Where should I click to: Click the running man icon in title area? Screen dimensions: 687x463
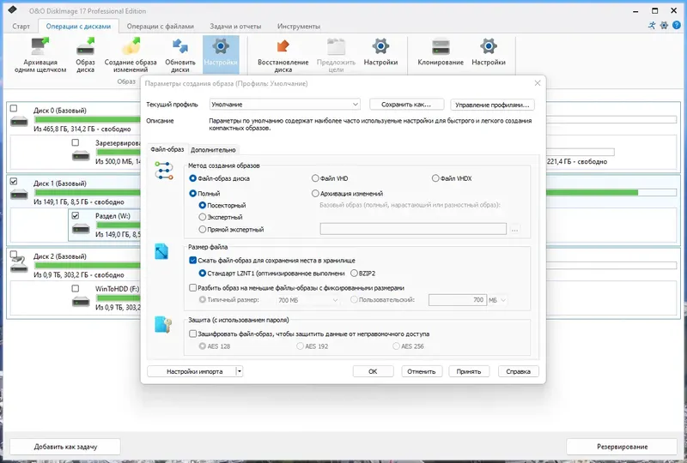click(652, 26)
